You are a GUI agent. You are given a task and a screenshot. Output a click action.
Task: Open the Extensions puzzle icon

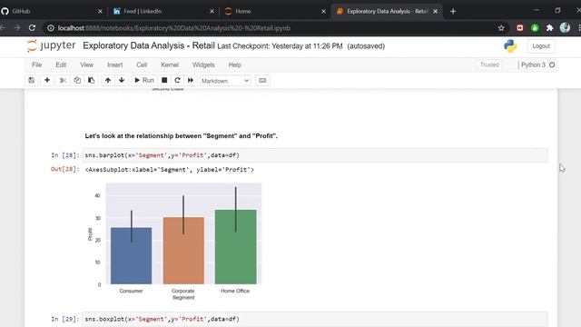pyautogui.click(x=550, y=28)
